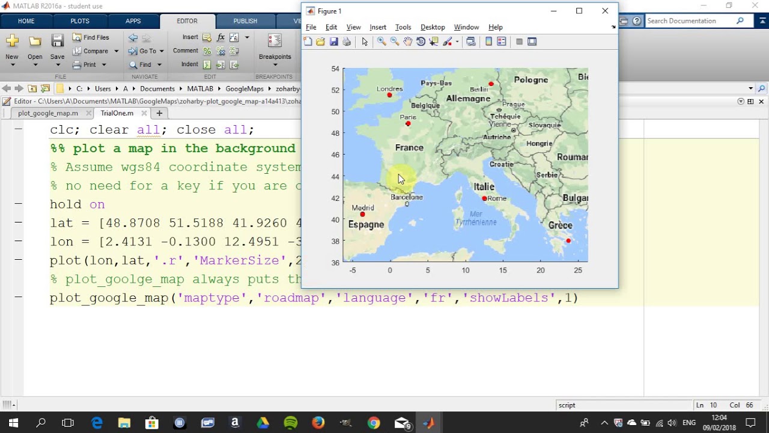Expand the Find dropdown arrow
The height and width of the screenshot is (433, 769).
click(159, 64)
